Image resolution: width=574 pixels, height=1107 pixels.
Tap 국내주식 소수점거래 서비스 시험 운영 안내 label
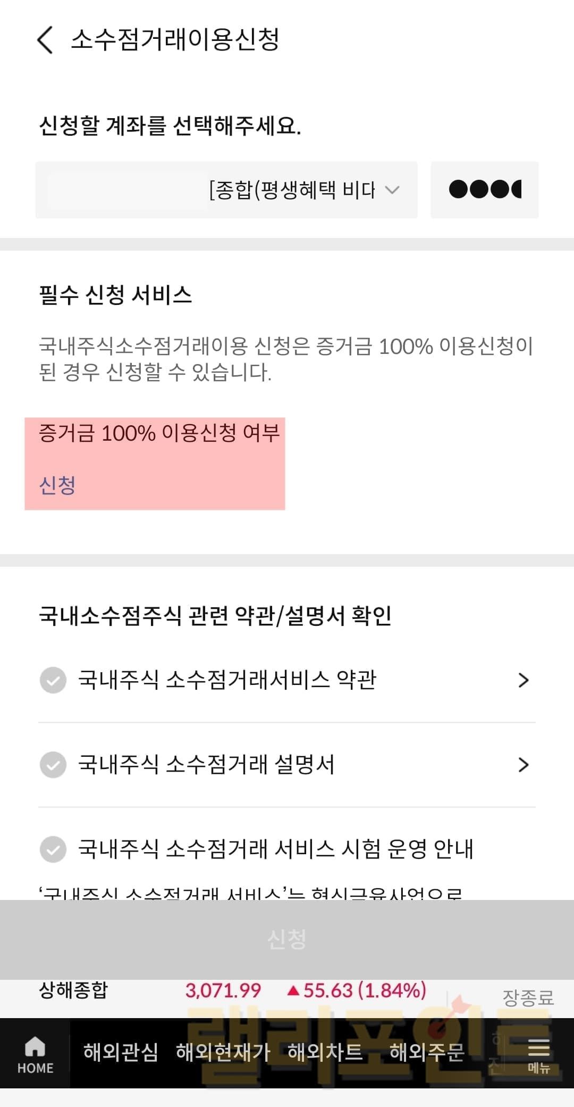[x=275, y=849]
